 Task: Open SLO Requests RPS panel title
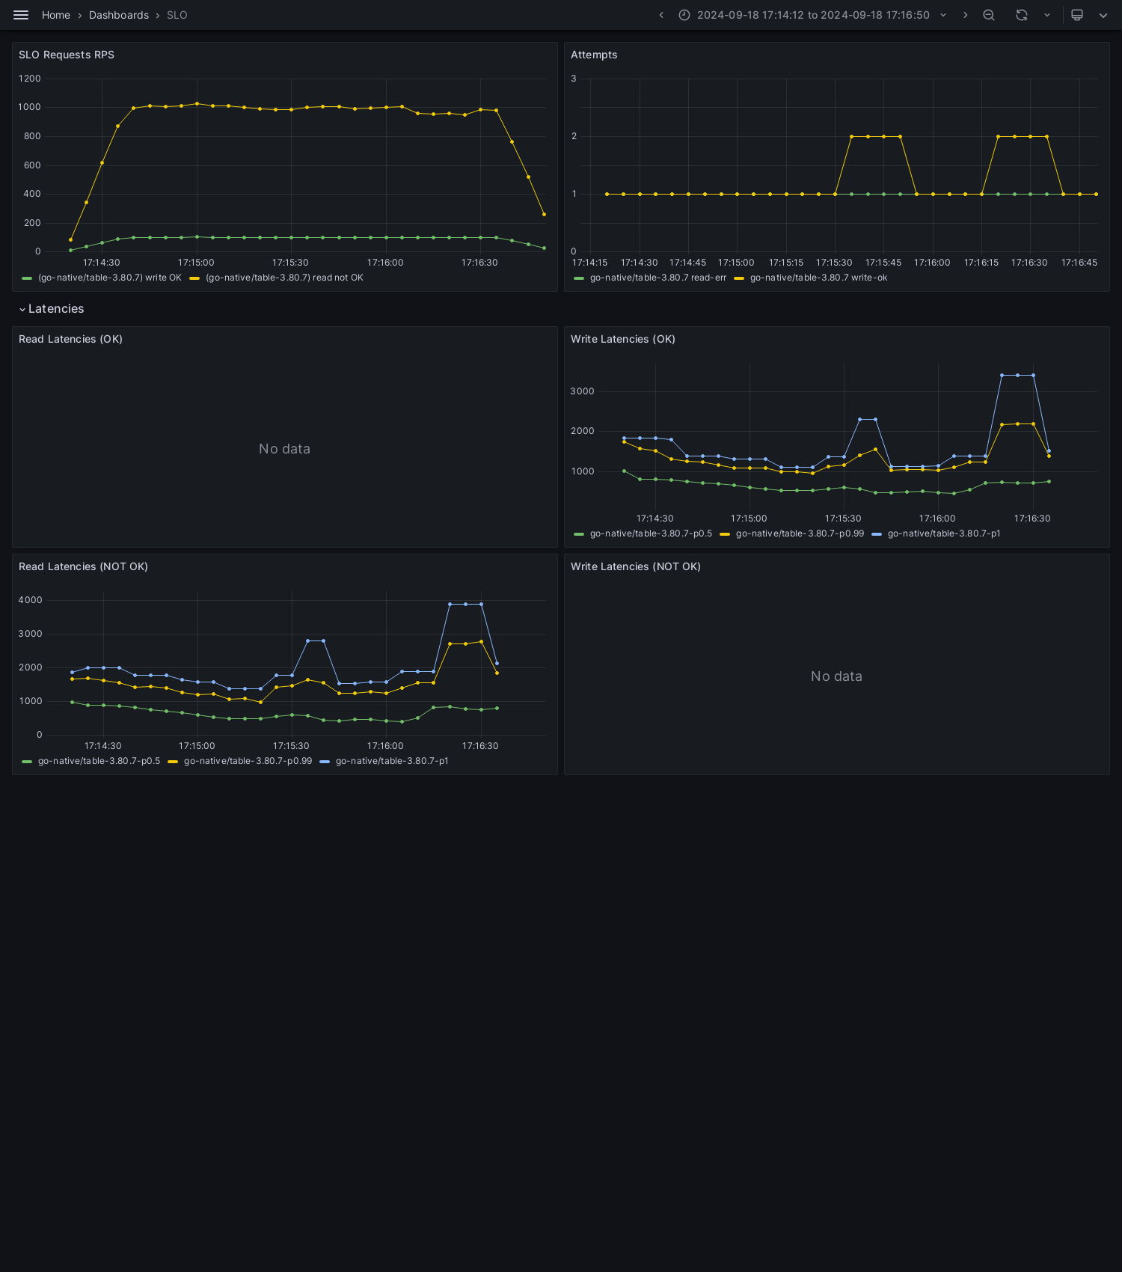[x=67, y=55]
